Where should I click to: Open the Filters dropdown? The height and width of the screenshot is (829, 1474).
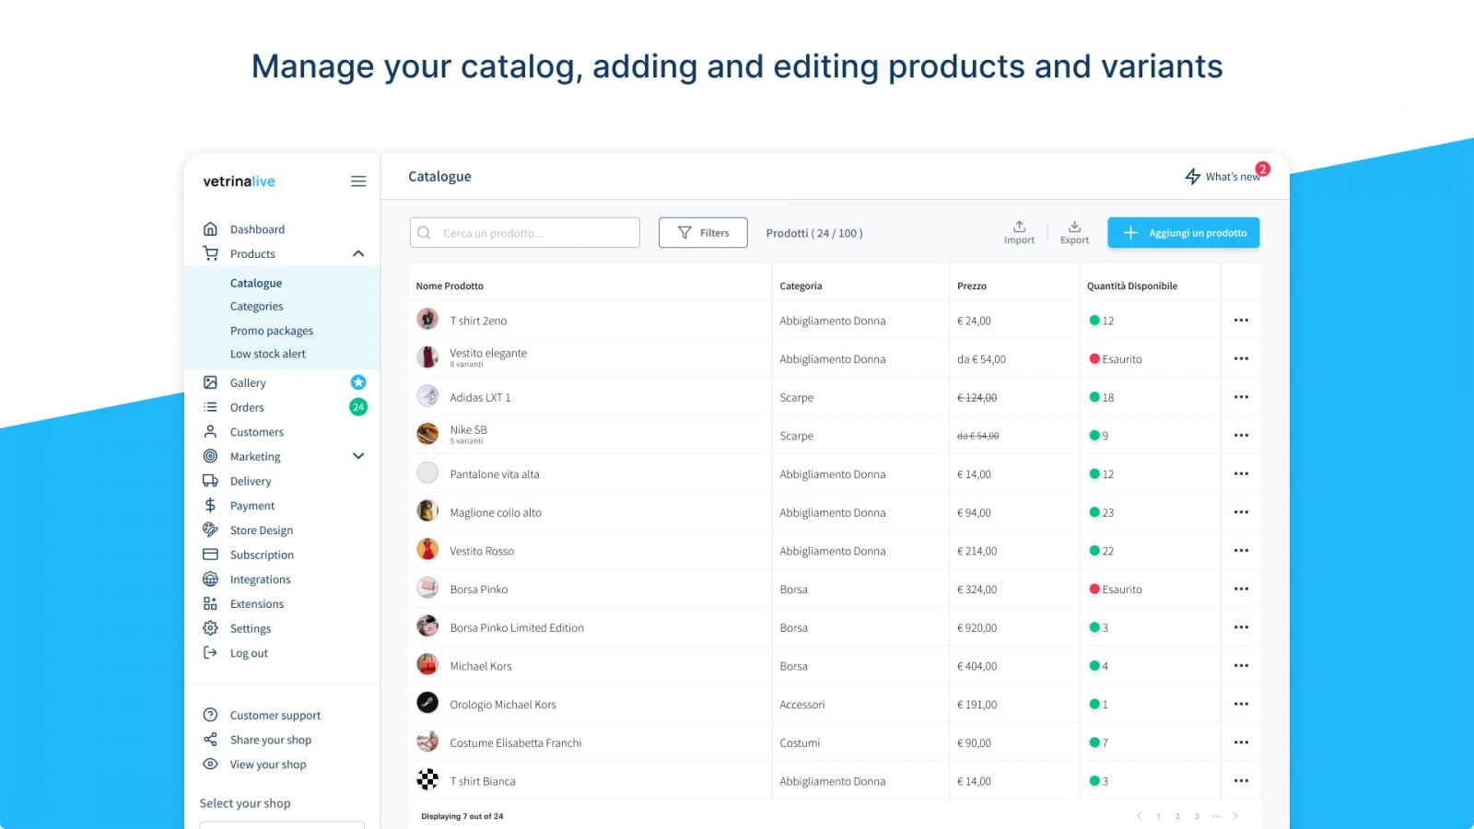[702, 232]
